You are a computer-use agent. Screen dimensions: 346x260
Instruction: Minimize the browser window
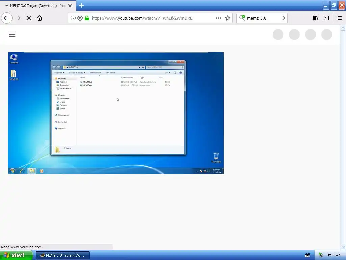[x=326, y=5]
